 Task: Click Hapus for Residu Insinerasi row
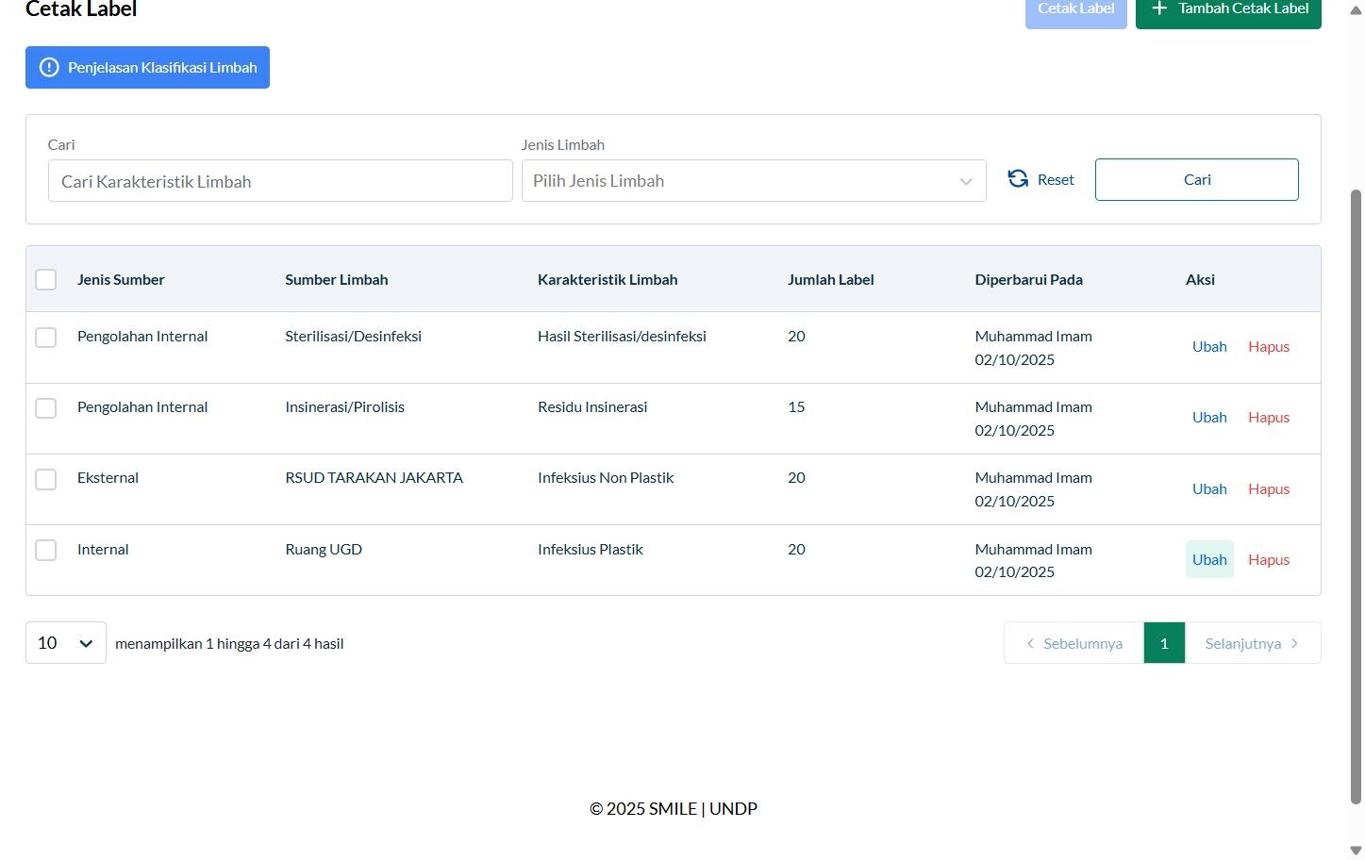click(1269, 418)
